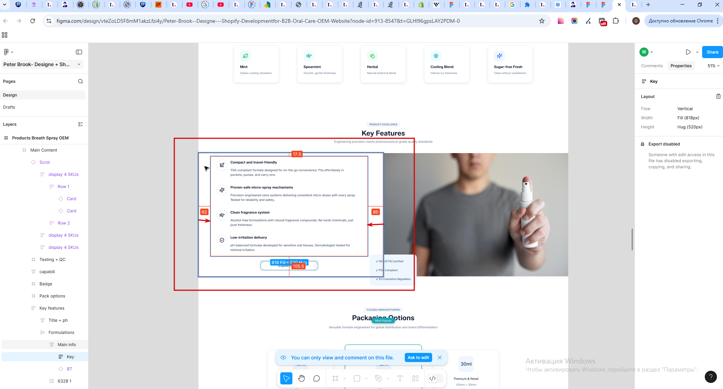Viewport: 723px width, 389px height.
Task: Select the Pen tool
Action: (x=378, y=378)
